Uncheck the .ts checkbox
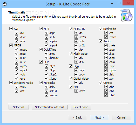Screen dimensions: 136x125 coord(76,33)
